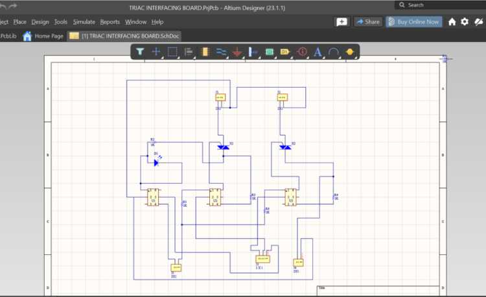Click the Place Sheet Symbol icon

pos(269,51)
